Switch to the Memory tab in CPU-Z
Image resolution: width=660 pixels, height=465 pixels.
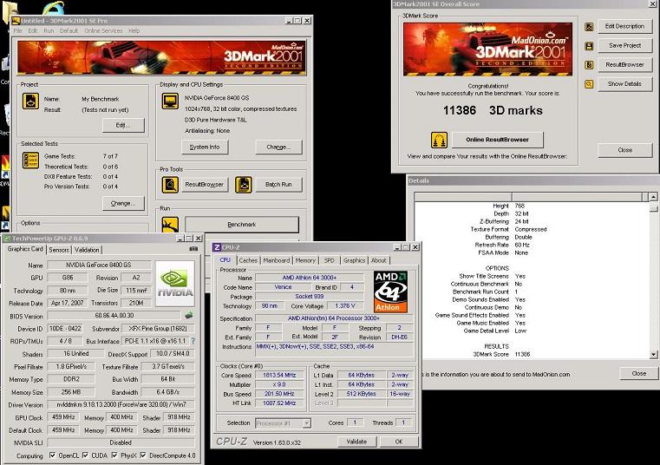[x=305, y=260]
